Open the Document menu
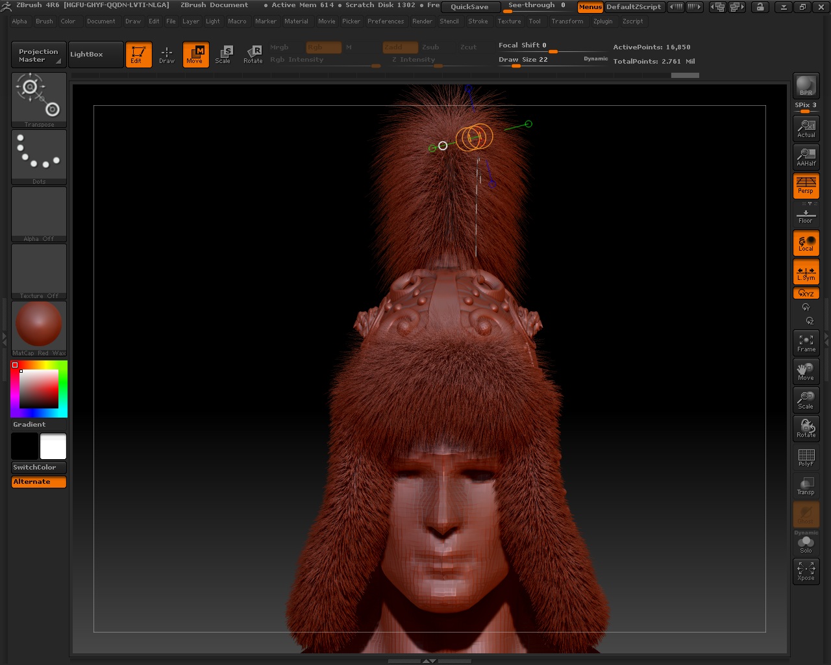The image size is (831, 665). [x=101, y=21]
